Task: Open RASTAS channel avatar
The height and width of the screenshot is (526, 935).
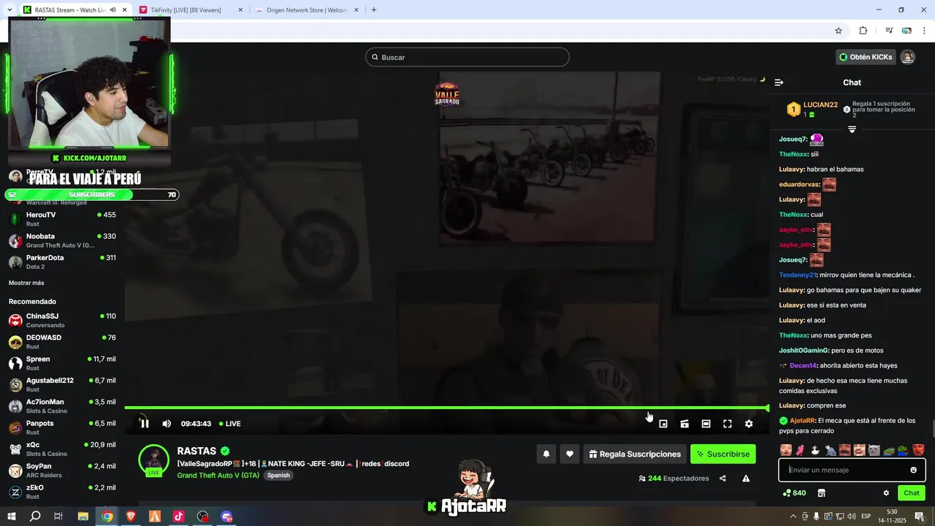Action: click(x=154, y=460)
